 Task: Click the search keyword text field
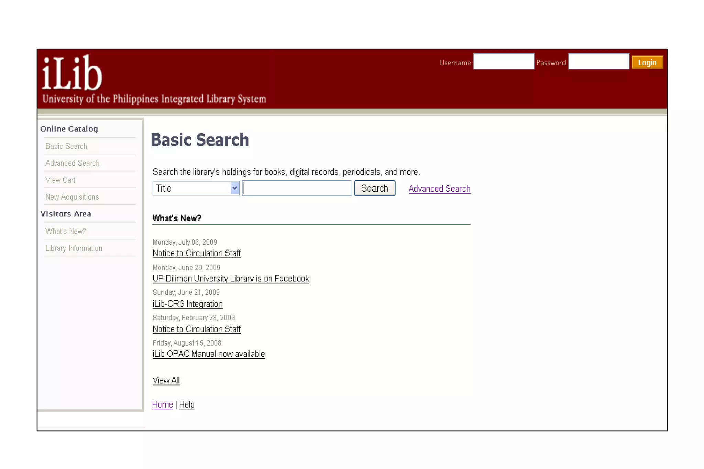coord(296,188)
